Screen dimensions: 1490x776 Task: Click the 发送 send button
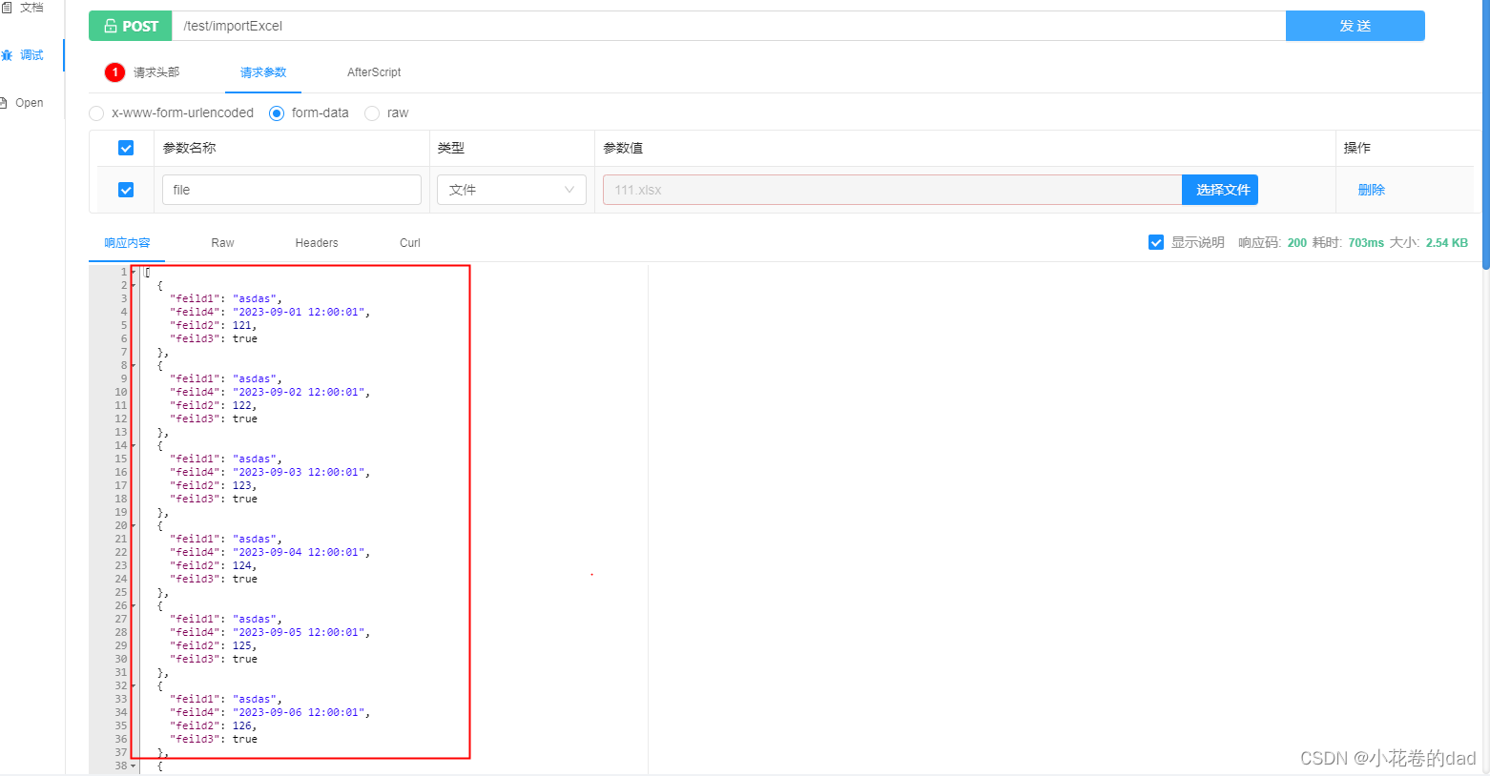tap(1355, 26)
